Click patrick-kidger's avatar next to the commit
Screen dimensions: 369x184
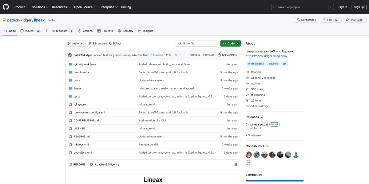[70, 55]
